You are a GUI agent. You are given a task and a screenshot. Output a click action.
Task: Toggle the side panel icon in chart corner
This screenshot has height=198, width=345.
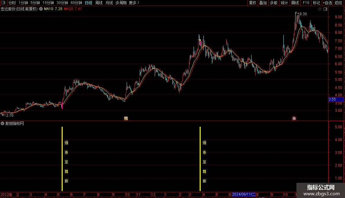[x=326, y=9]
